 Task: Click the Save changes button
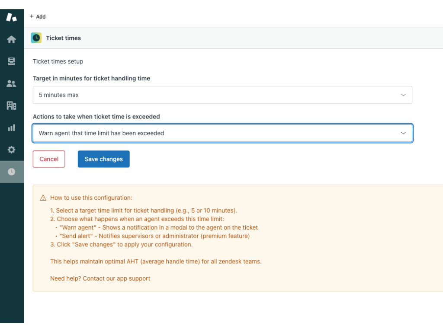103,159
